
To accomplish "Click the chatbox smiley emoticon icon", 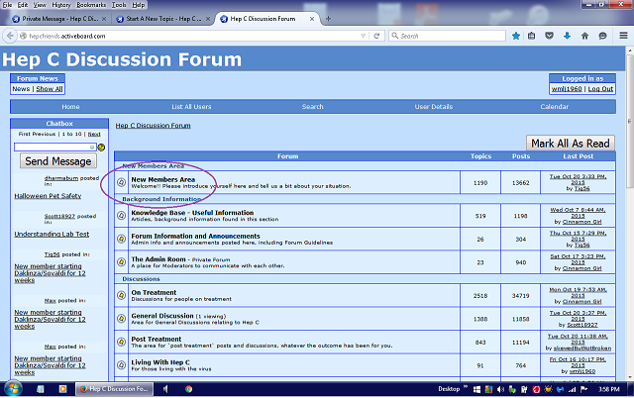I will (101, 147).
